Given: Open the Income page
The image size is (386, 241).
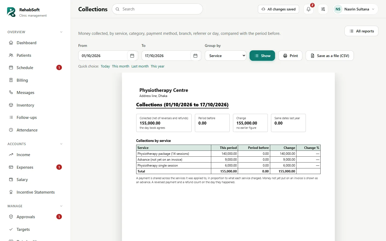Looking at the screenshot, I should click(x=35, y=155).
